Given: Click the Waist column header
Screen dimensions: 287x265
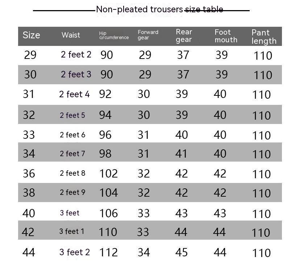Looking at the screenshot, I should pos(71,35).
